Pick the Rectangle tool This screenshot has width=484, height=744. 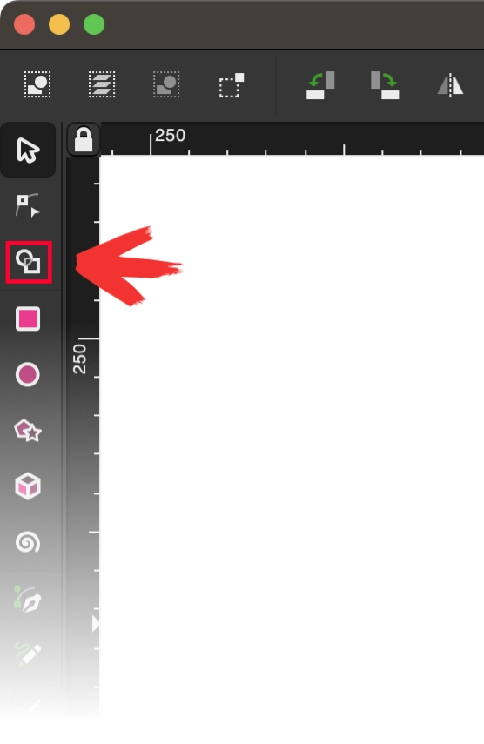28,318
